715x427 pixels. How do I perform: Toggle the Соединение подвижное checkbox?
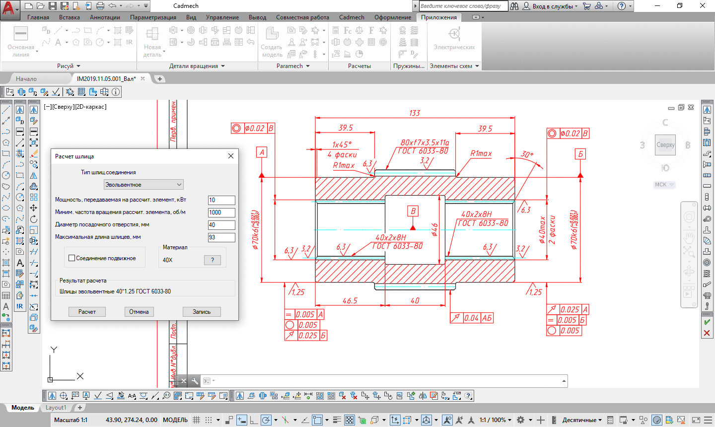click(72, 258)
